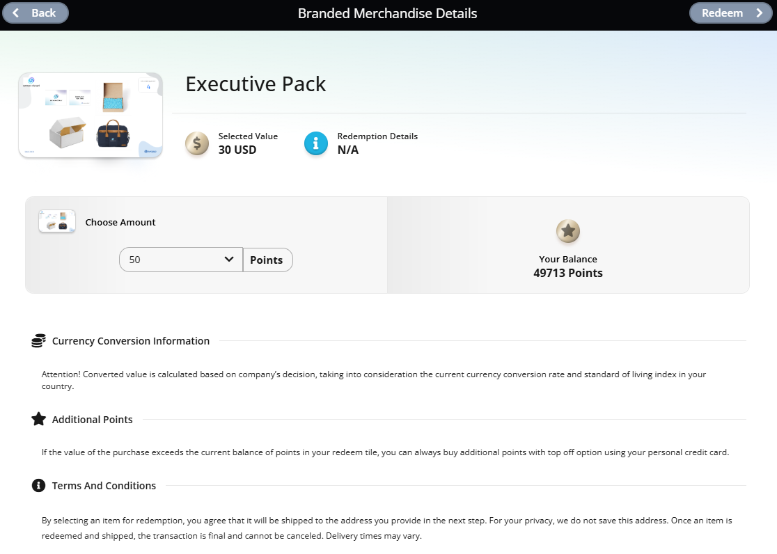Click the Points unit label button

tap(267, 260)
